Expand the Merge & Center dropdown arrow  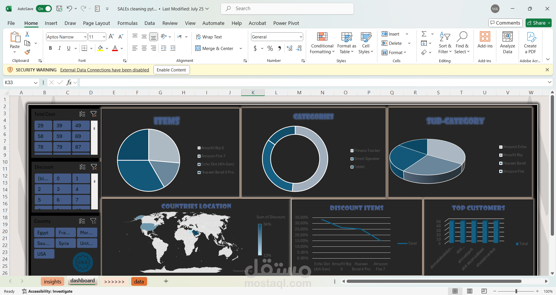241,48
